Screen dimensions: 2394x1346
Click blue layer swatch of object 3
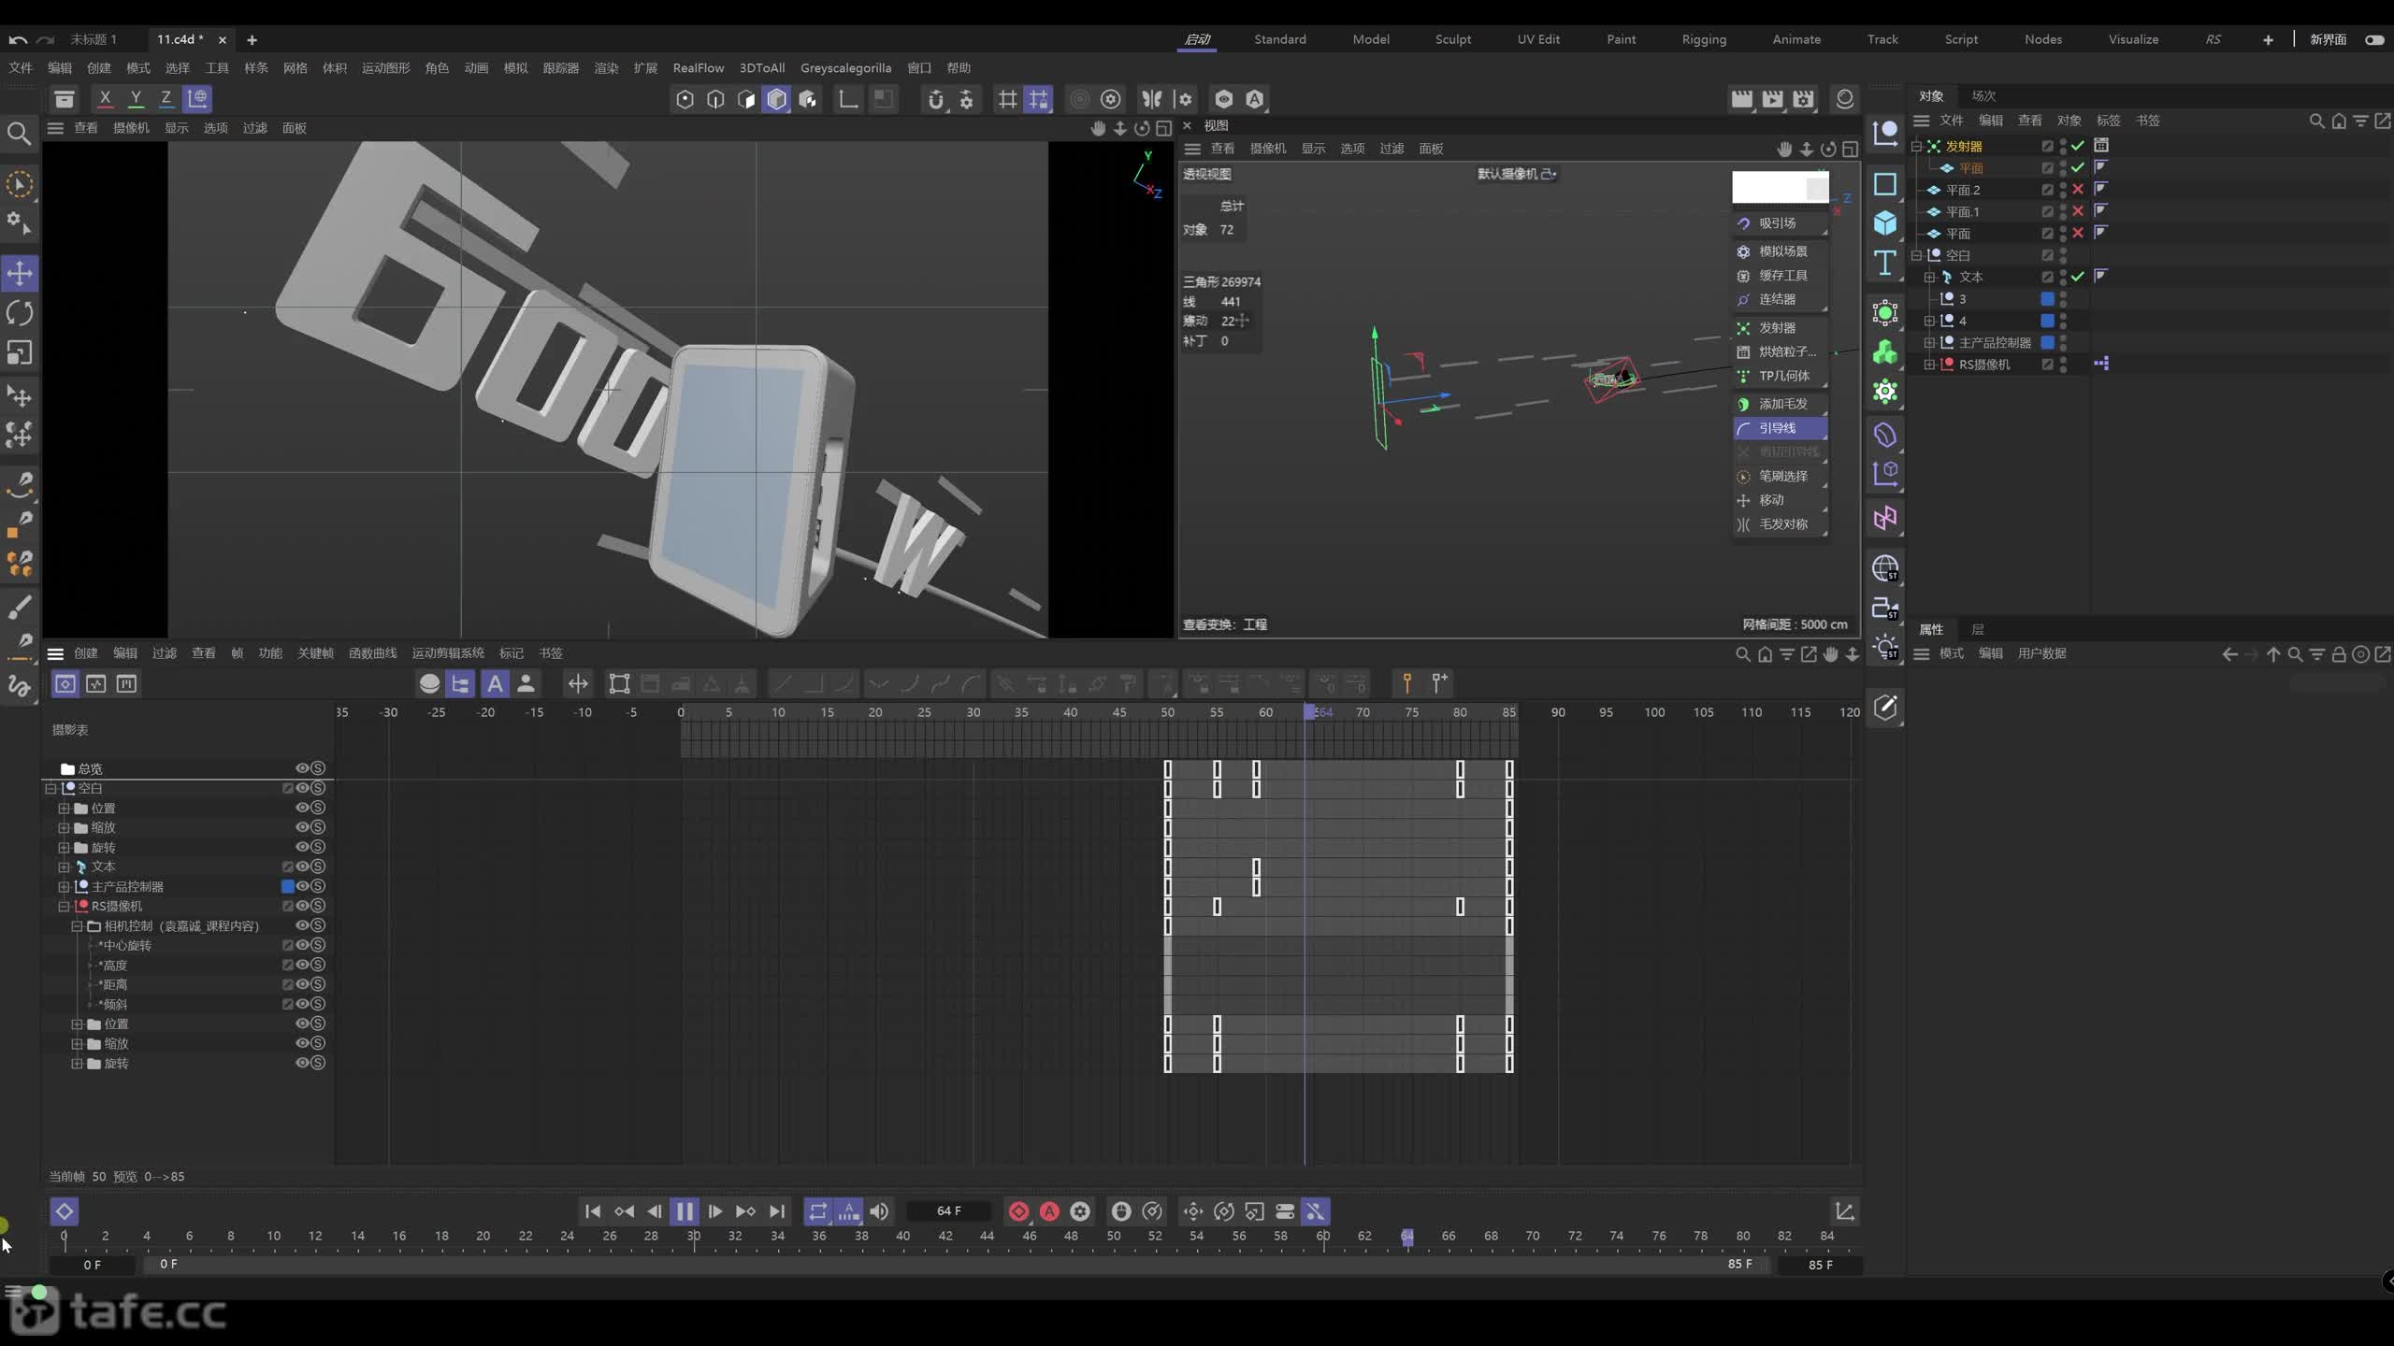tap(2047, 299)
